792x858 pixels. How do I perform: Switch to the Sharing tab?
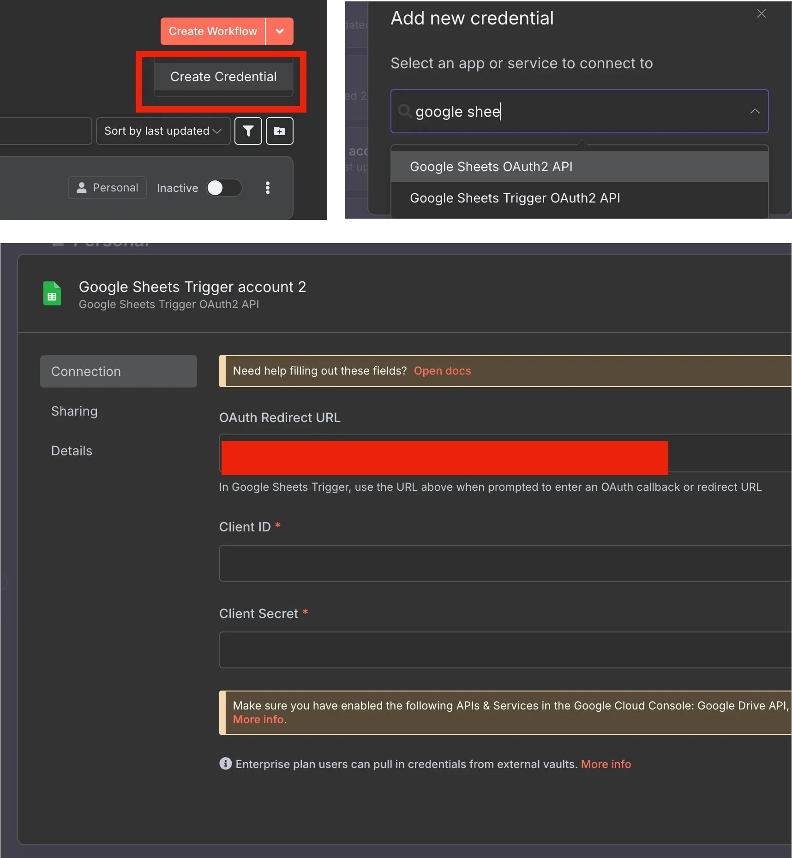[74, 411]
